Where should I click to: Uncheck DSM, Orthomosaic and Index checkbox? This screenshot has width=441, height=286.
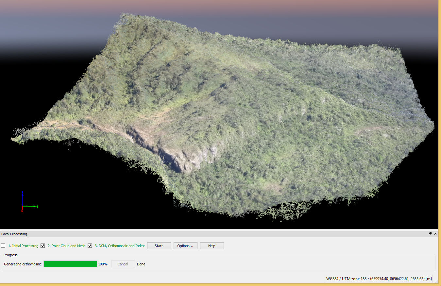point(90,246)
